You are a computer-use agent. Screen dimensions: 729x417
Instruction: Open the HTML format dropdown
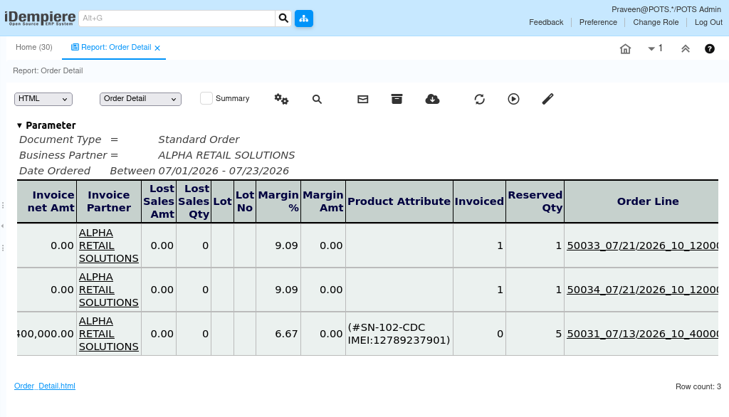click(x=43, y=99)
